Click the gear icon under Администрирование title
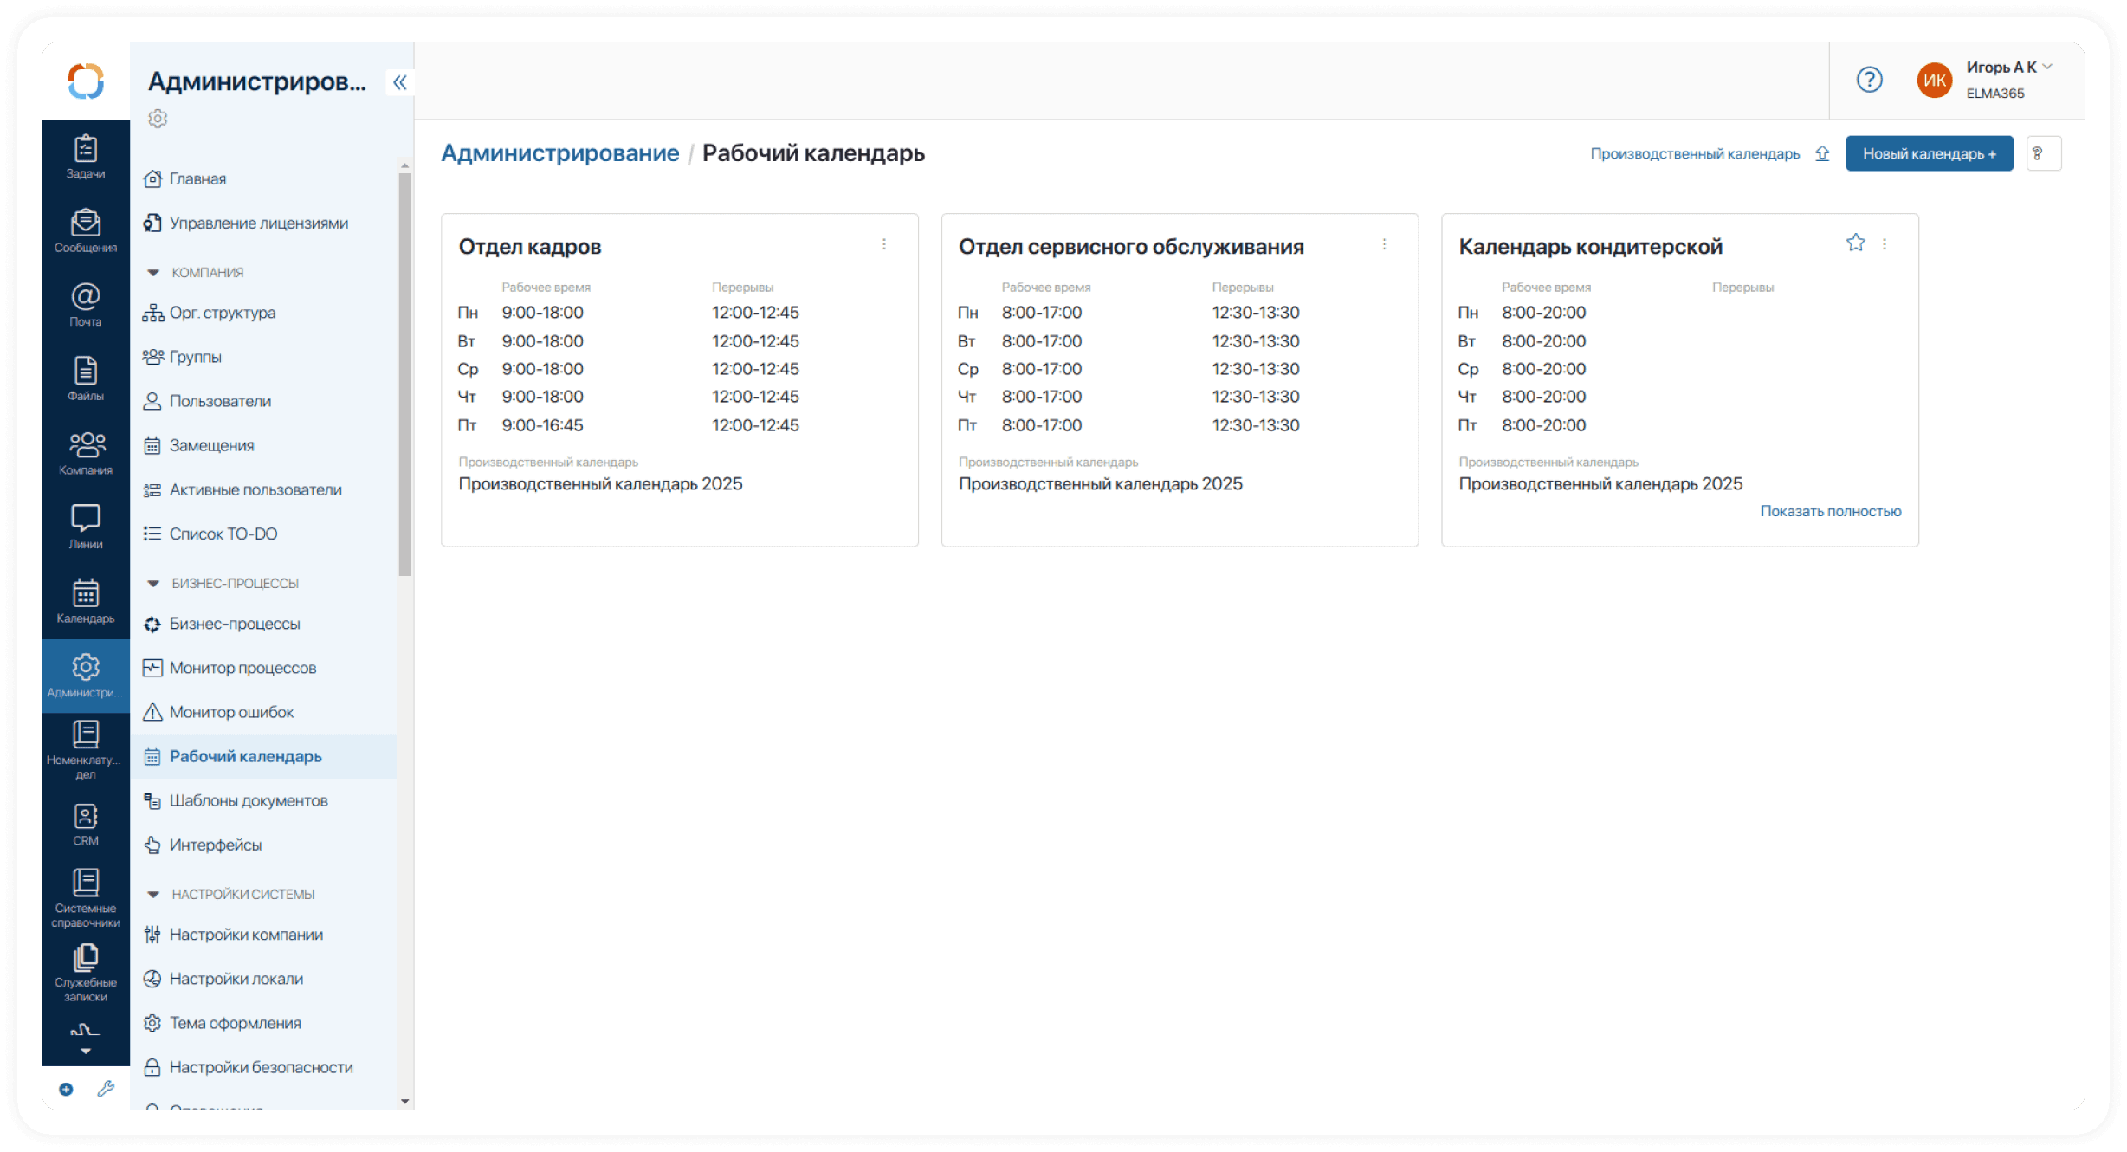2127x1152 pixels. tap(158, 119)
